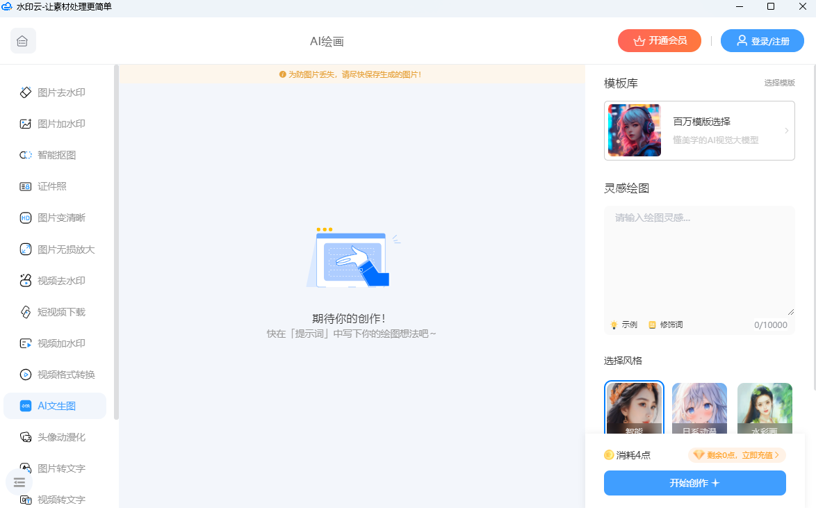Choose the 日系动漫 style option
The height and width of the screenshot is (508, 816).
click(699, 409)
